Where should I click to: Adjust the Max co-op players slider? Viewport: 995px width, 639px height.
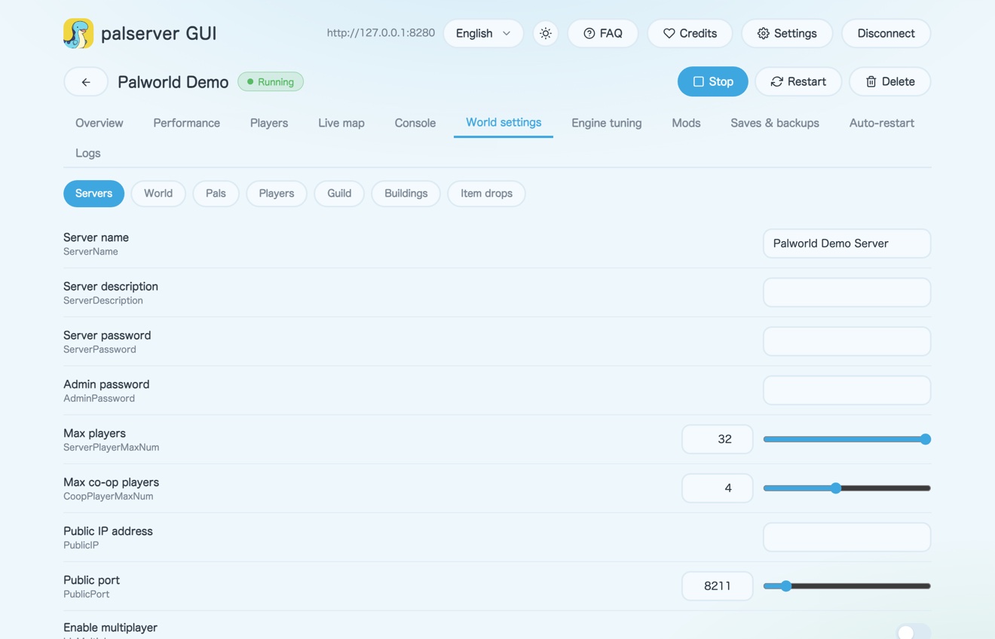coord(847,488)
